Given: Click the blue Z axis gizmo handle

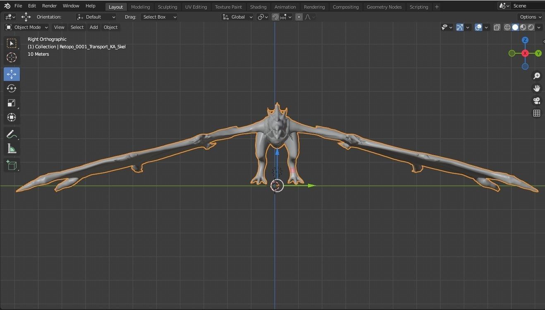Looking at the screenshot, I should (525, 40).
